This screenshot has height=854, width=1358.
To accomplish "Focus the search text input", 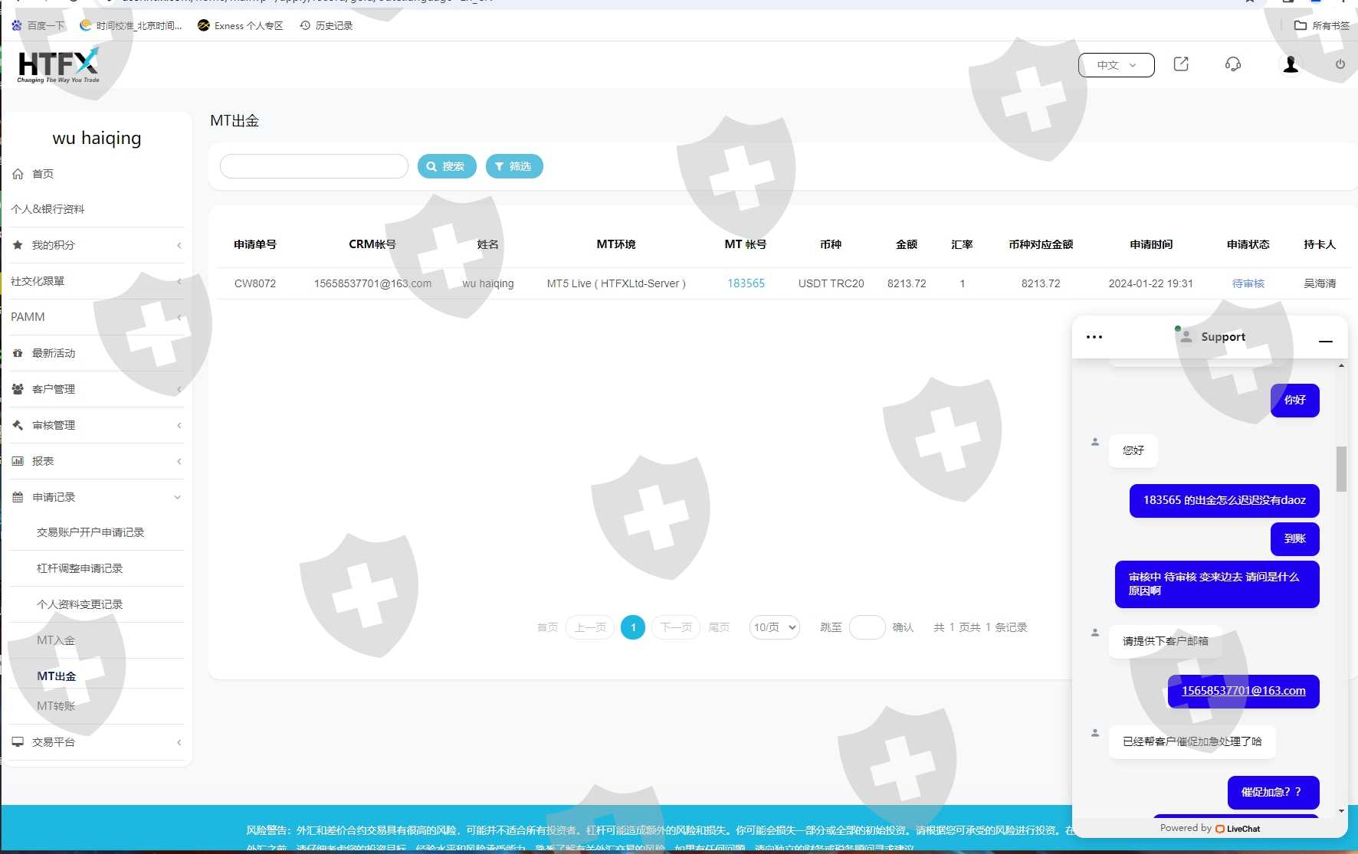I will (314, 166).
